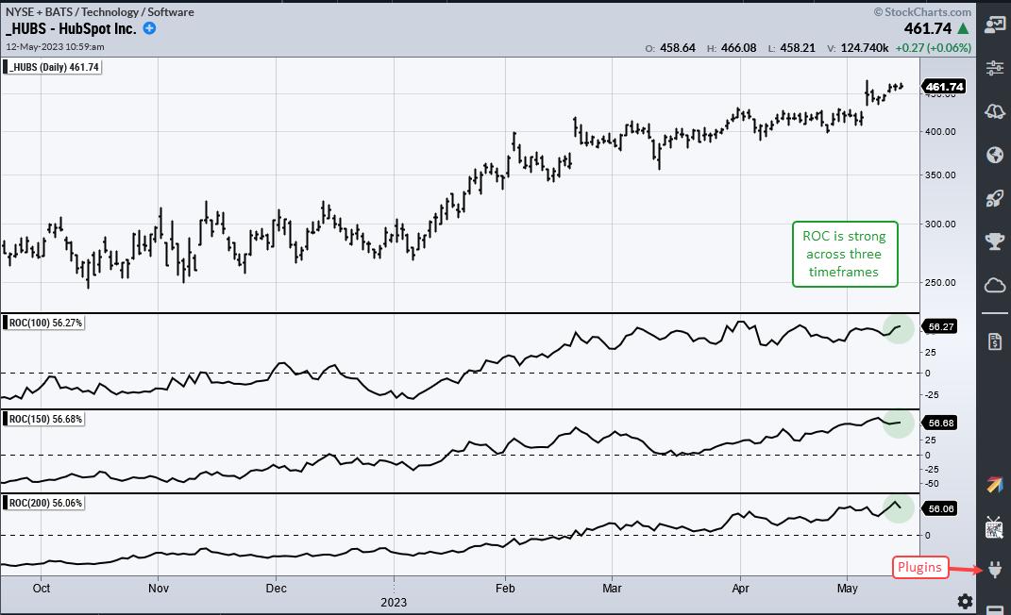This screenshot has width=1011, height=615.
Task: Click the Oct label on date axis
Action: (x=42, y=588)
